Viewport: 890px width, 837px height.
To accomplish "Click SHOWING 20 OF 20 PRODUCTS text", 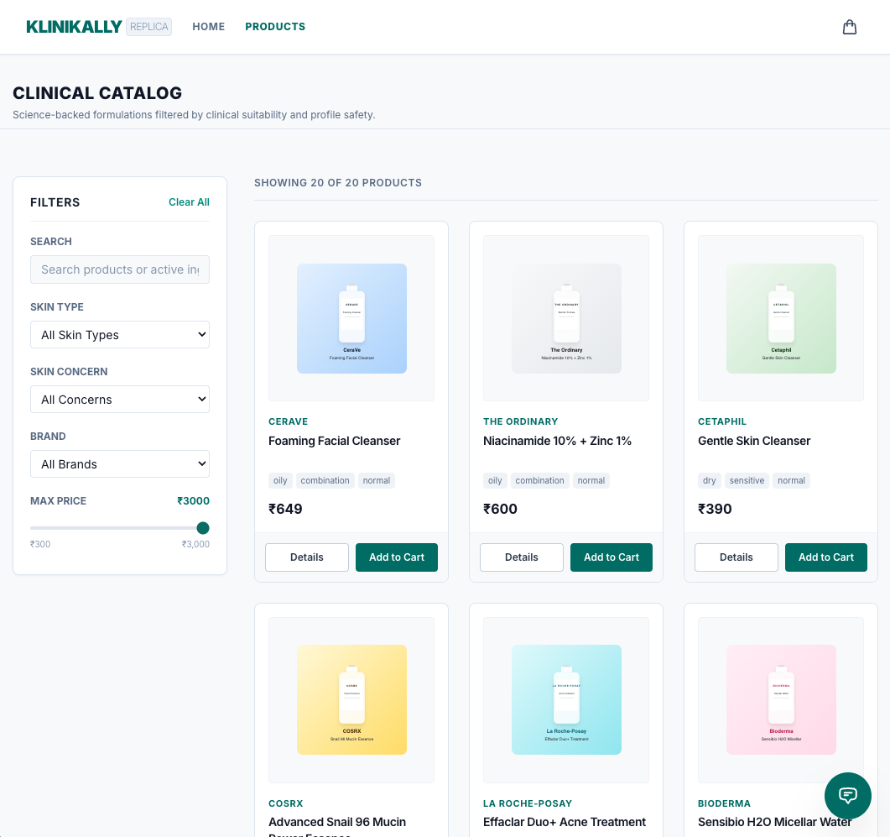I will click(x=338, y=183).
